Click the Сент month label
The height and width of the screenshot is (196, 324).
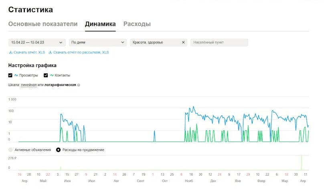pyautogui.click(x=140, y=181)
